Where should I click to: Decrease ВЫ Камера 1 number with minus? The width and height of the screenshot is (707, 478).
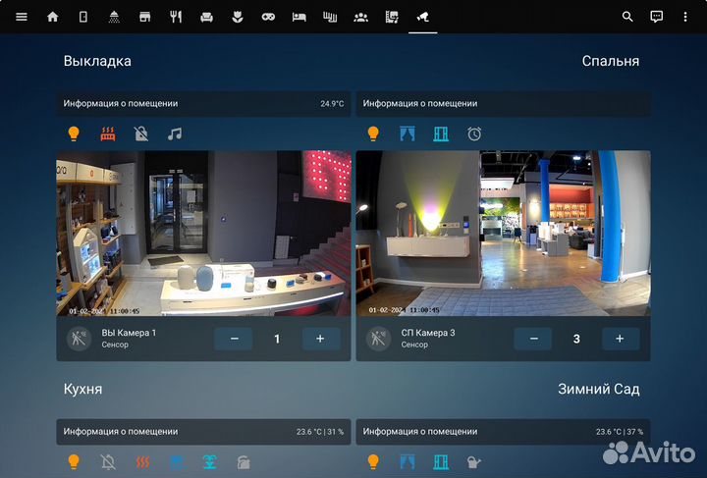234,339
